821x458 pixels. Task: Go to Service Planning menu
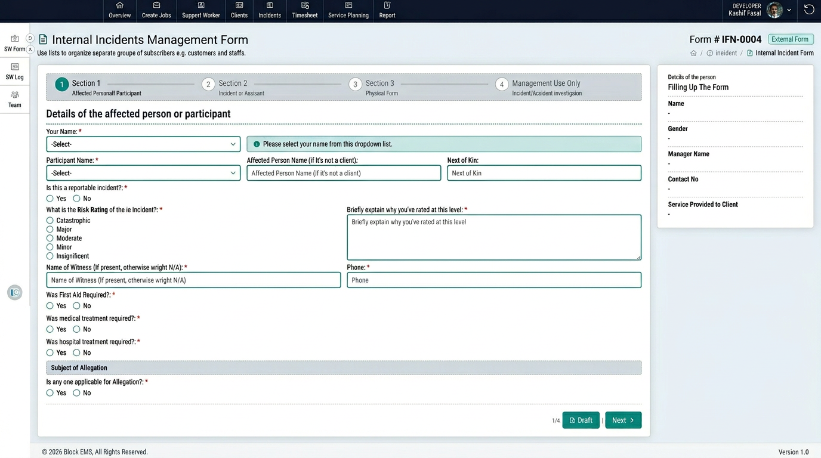[348, 10]
